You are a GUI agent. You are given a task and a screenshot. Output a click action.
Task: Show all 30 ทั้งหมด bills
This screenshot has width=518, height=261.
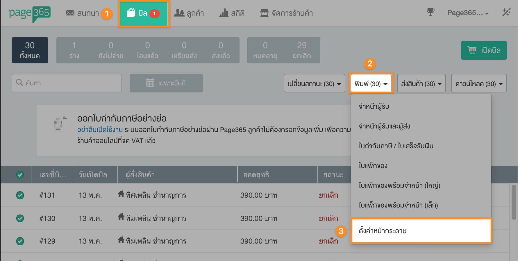(x=30, y=50)
